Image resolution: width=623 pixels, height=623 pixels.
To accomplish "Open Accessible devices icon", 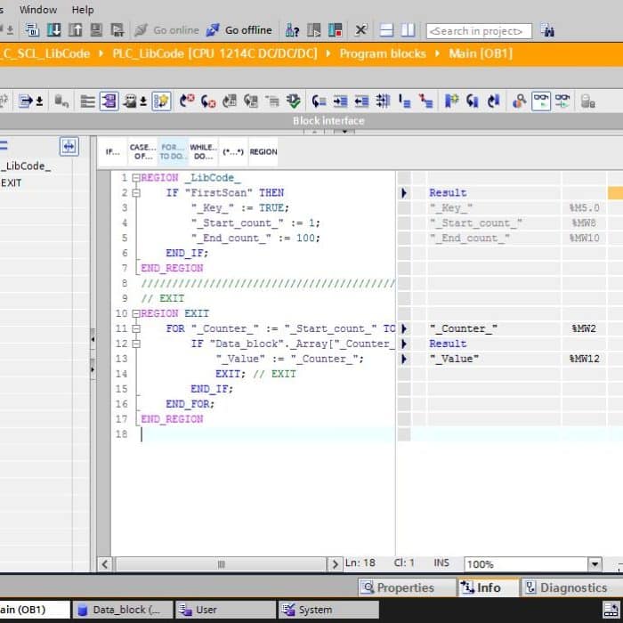I will click(292, 29).
